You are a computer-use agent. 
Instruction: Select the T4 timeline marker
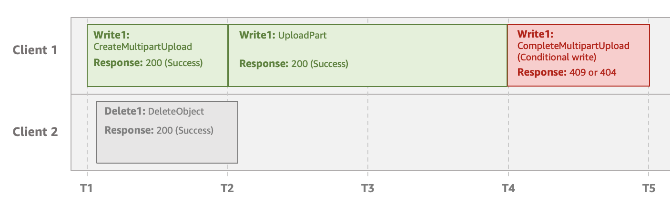click(508, 188)
